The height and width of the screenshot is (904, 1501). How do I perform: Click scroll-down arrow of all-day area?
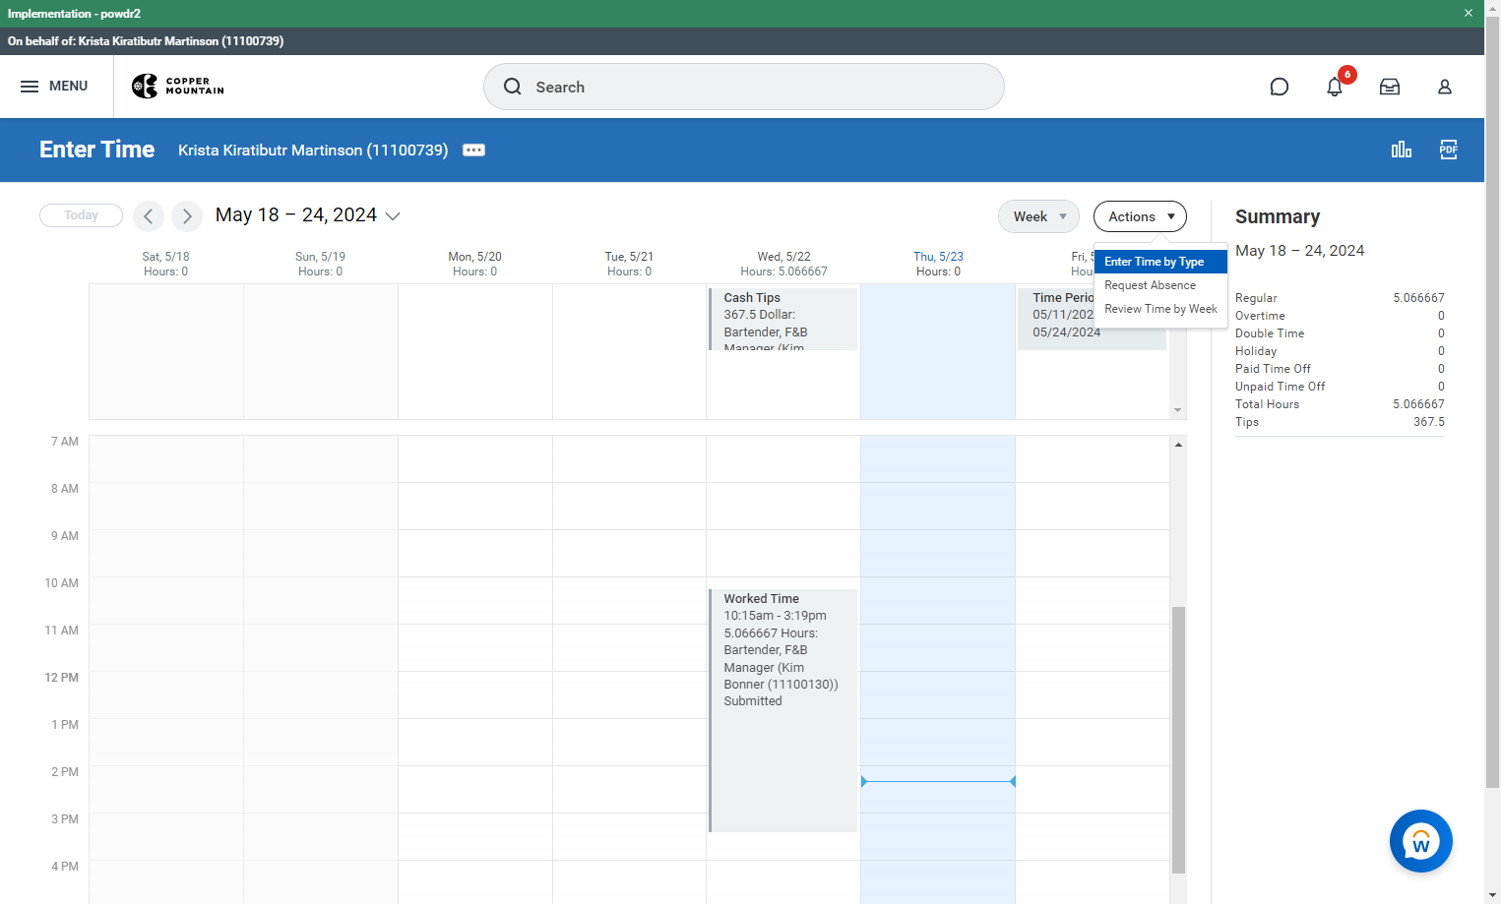coord(1178,410)
